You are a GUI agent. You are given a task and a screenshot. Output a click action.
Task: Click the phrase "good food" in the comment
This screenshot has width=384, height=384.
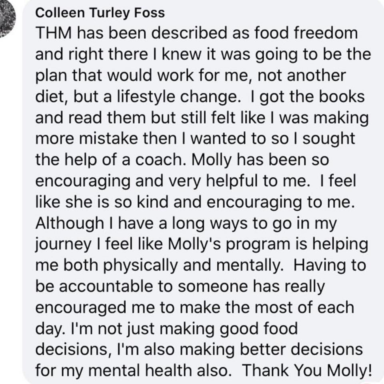pos(259,329)
